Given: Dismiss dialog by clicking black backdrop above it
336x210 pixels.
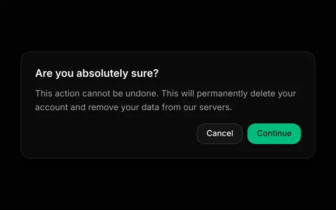Looking at the screenshot, I should click(x=168, y=25).
